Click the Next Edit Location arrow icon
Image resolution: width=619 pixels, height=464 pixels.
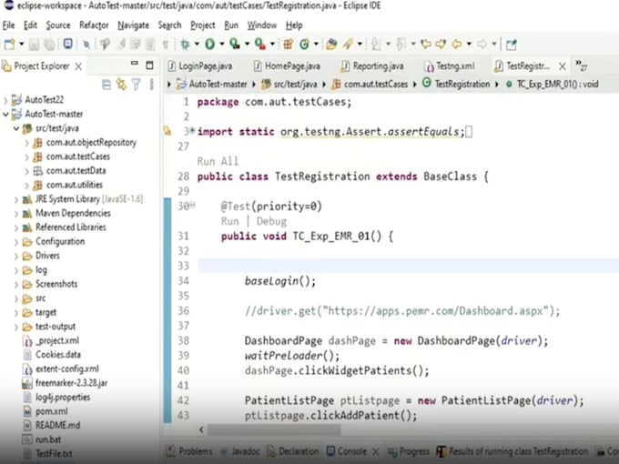[x=441, y=45]
